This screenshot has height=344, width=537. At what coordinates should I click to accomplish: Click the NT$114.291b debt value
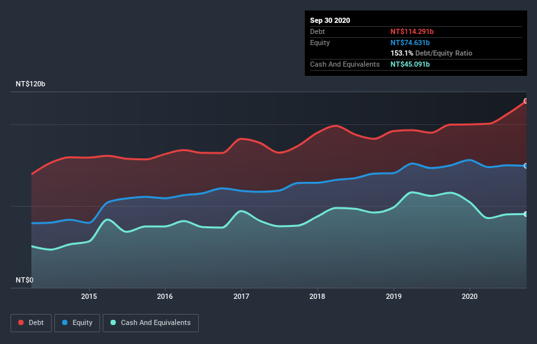412,31
